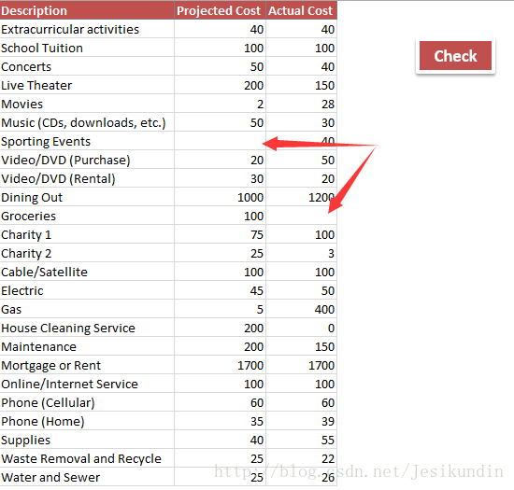Select Projected Cost 100 for Cable/Satellite

[220, 272]
